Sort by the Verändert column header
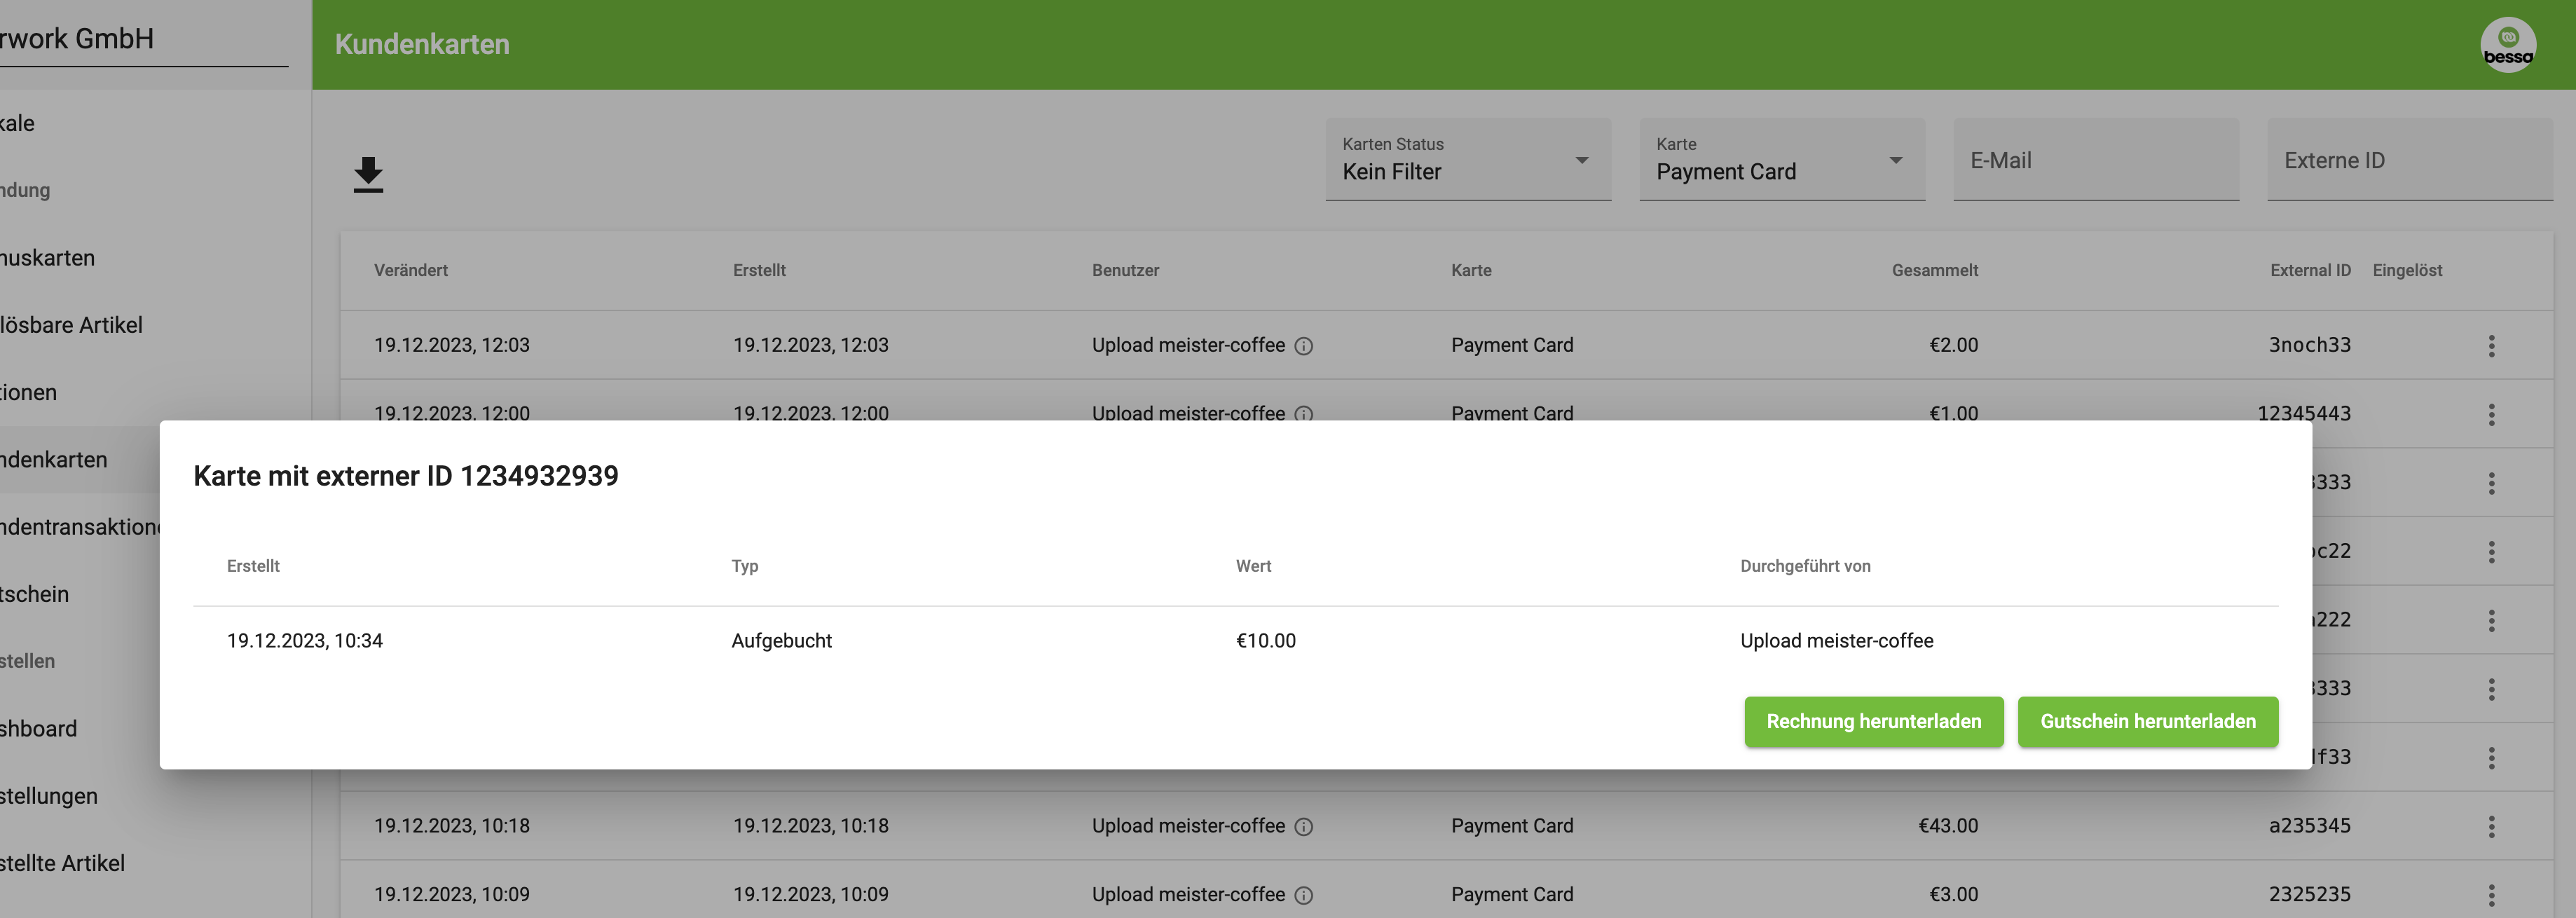This screenshot has height=918, width=2576. (410, 270)
